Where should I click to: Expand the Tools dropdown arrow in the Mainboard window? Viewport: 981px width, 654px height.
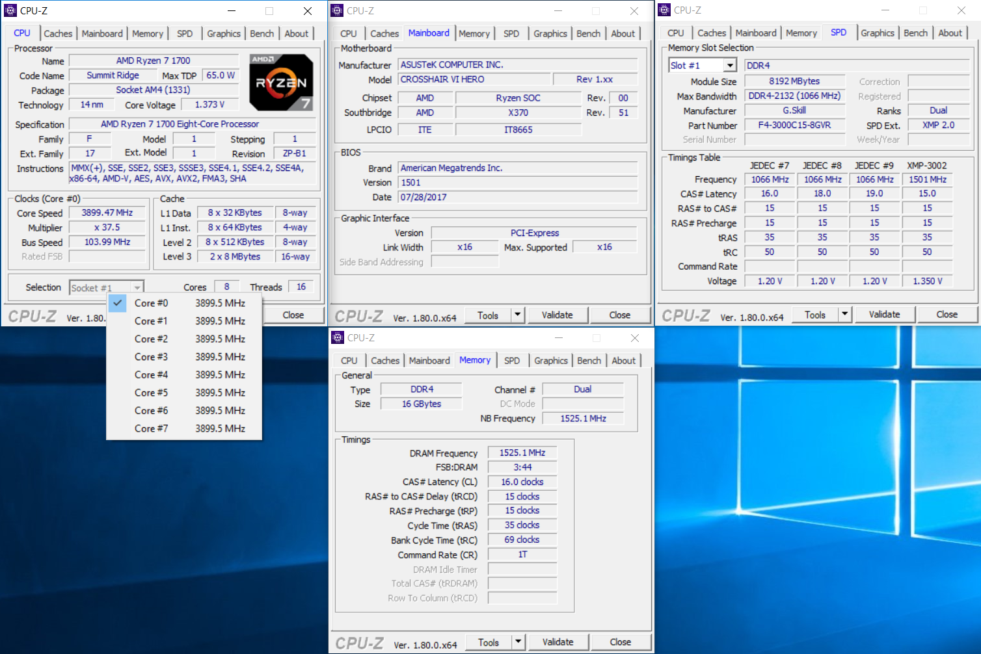pos(518,315)
